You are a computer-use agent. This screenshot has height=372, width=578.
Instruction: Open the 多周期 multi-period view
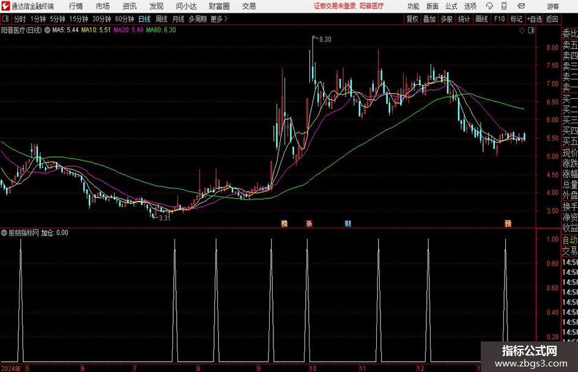tap(197, 19)
